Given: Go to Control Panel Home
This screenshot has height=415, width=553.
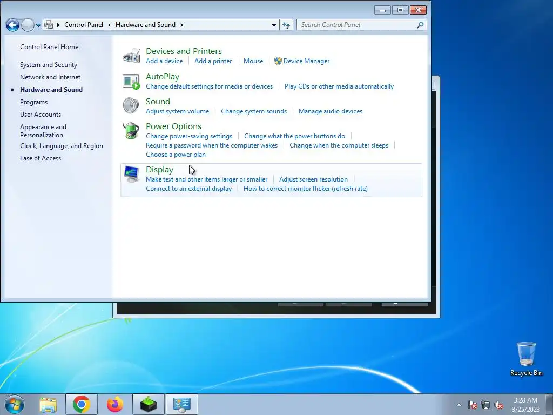Looking at the screenshot, I should coord(49,47).
